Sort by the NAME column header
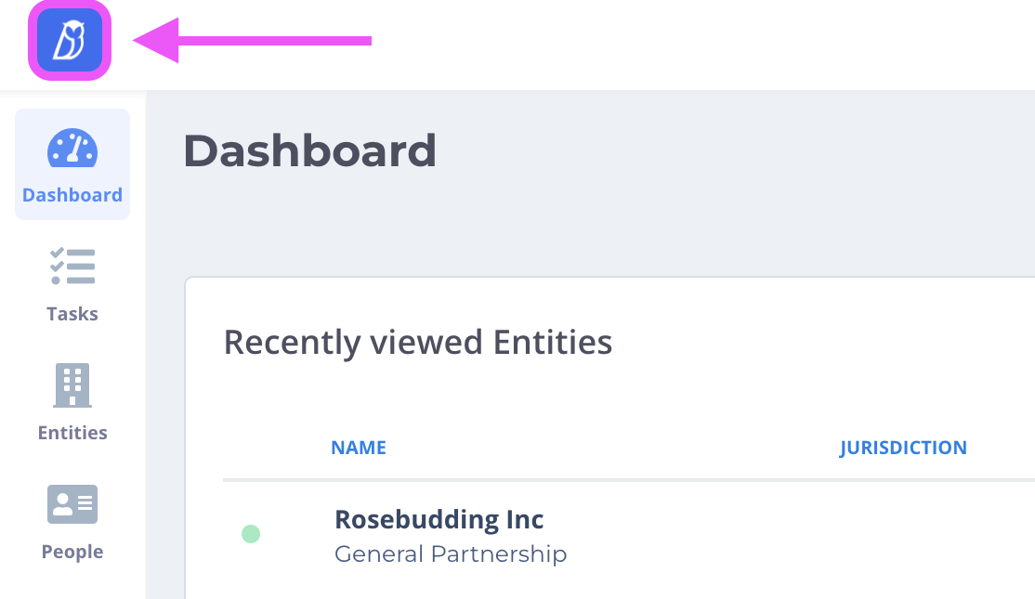 [359, 448]
